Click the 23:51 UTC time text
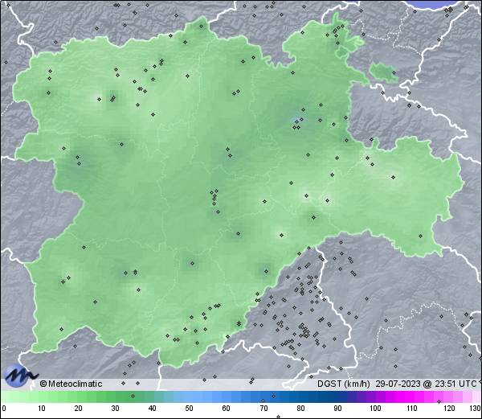 pos(455,384)
